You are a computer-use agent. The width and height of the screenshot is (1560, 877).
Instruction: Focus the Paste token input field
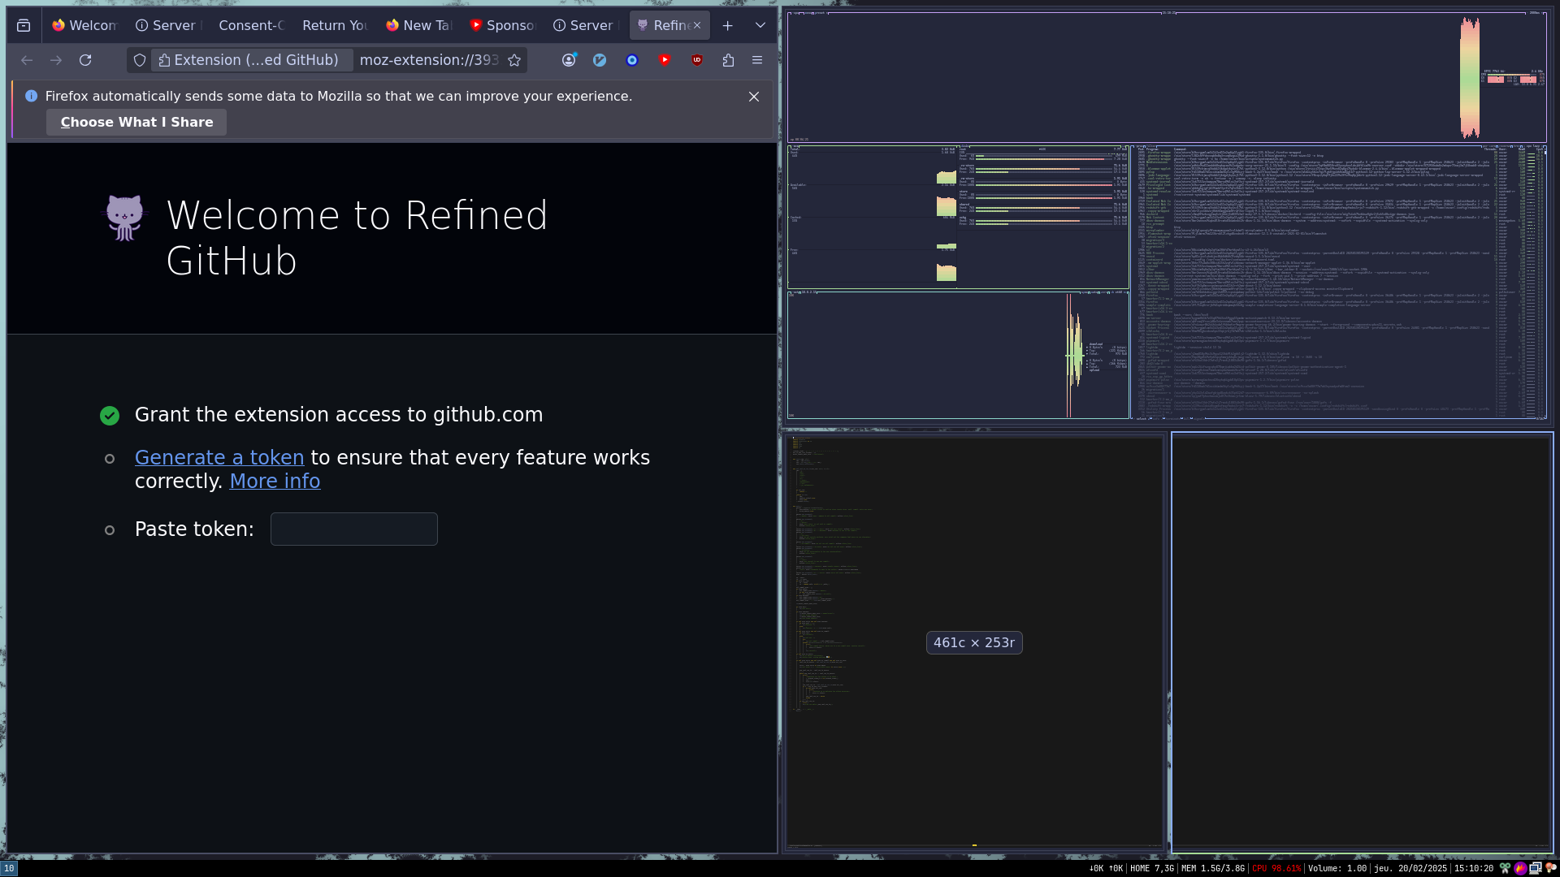[x=354, y=529]
